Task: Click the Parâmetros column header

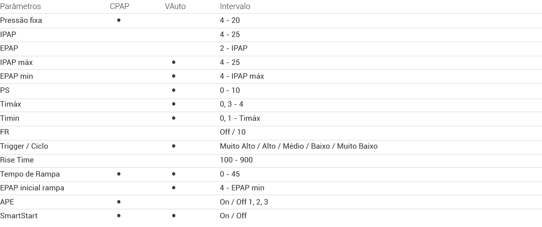Action: coord(20,7)
